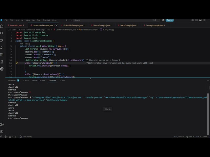Select the Terminal panel tab

coord(52,80)
